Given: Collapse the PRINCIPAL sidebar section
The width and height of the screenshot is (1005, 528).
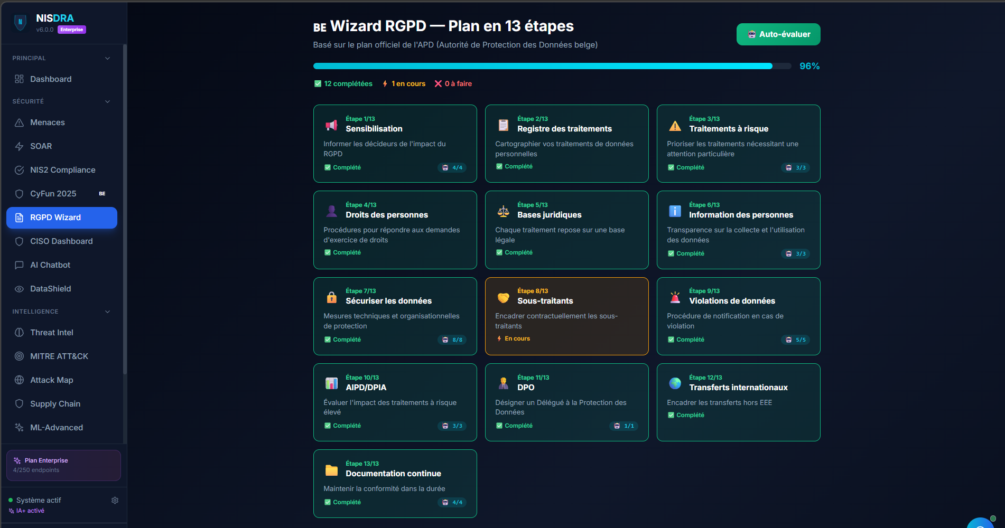Looking at the screenshot, I should pyautogui.click(x=107, y=58).
